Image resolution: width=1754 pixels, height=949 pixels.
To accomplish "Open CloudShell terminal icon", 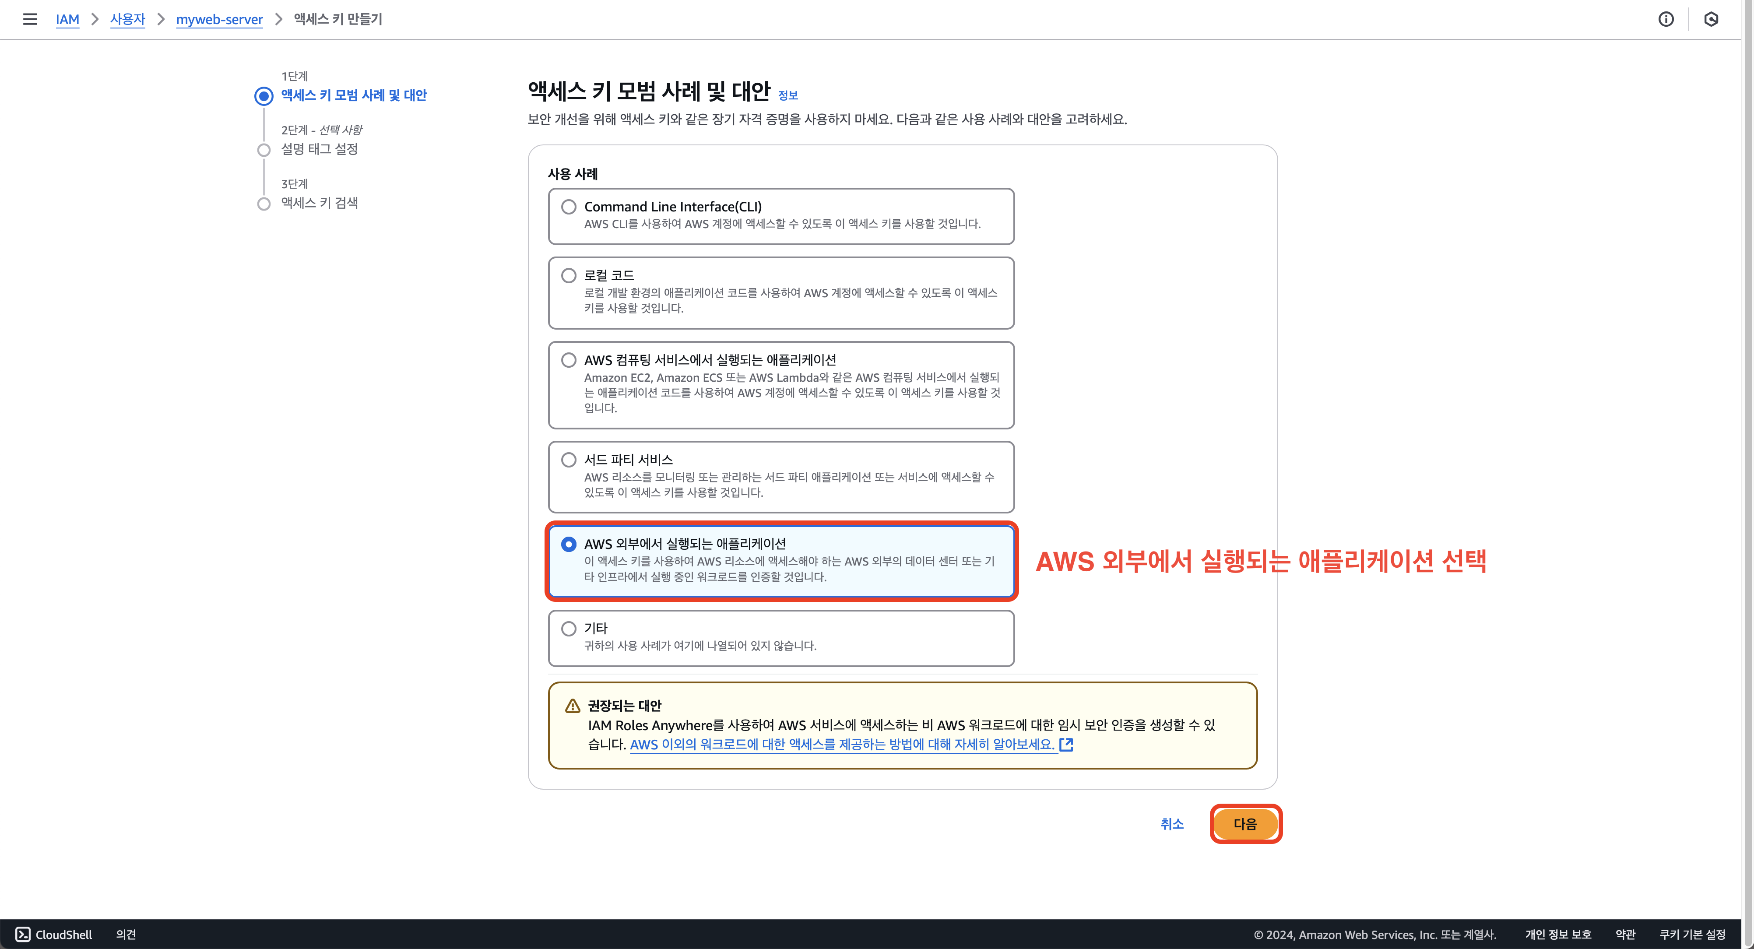I will click(x=23, y=934).
